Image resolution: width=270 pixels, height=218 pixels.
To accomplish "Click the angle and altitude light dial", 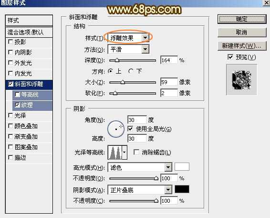I will (116, 129).
